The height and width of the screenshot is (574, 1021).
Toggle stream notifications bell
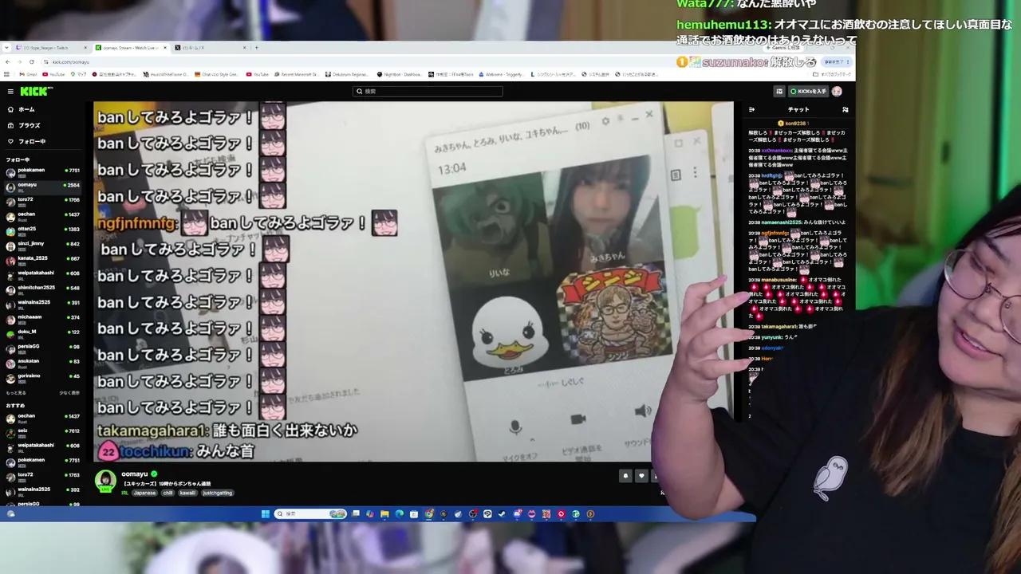[x=625, y=476]
